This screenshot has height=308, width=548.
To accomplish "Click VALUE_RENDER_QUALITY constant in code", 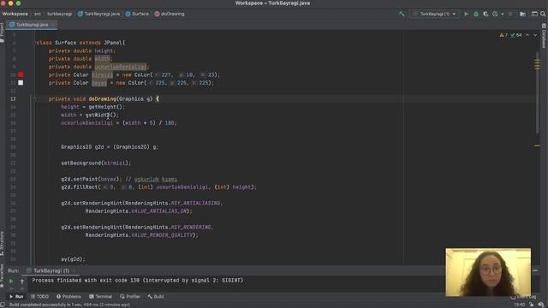I will click(162, 235).
